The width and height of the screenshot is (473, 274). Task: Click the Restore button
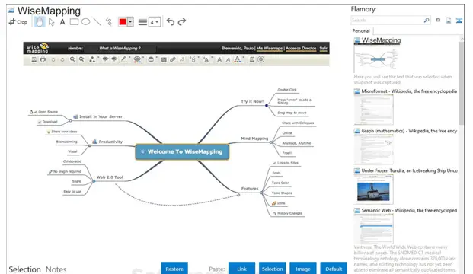coord(174,269)
